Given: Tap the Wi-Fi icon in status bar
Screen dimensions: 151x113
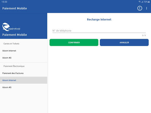Looking at the screenshot, I should [x=139, y=2].
